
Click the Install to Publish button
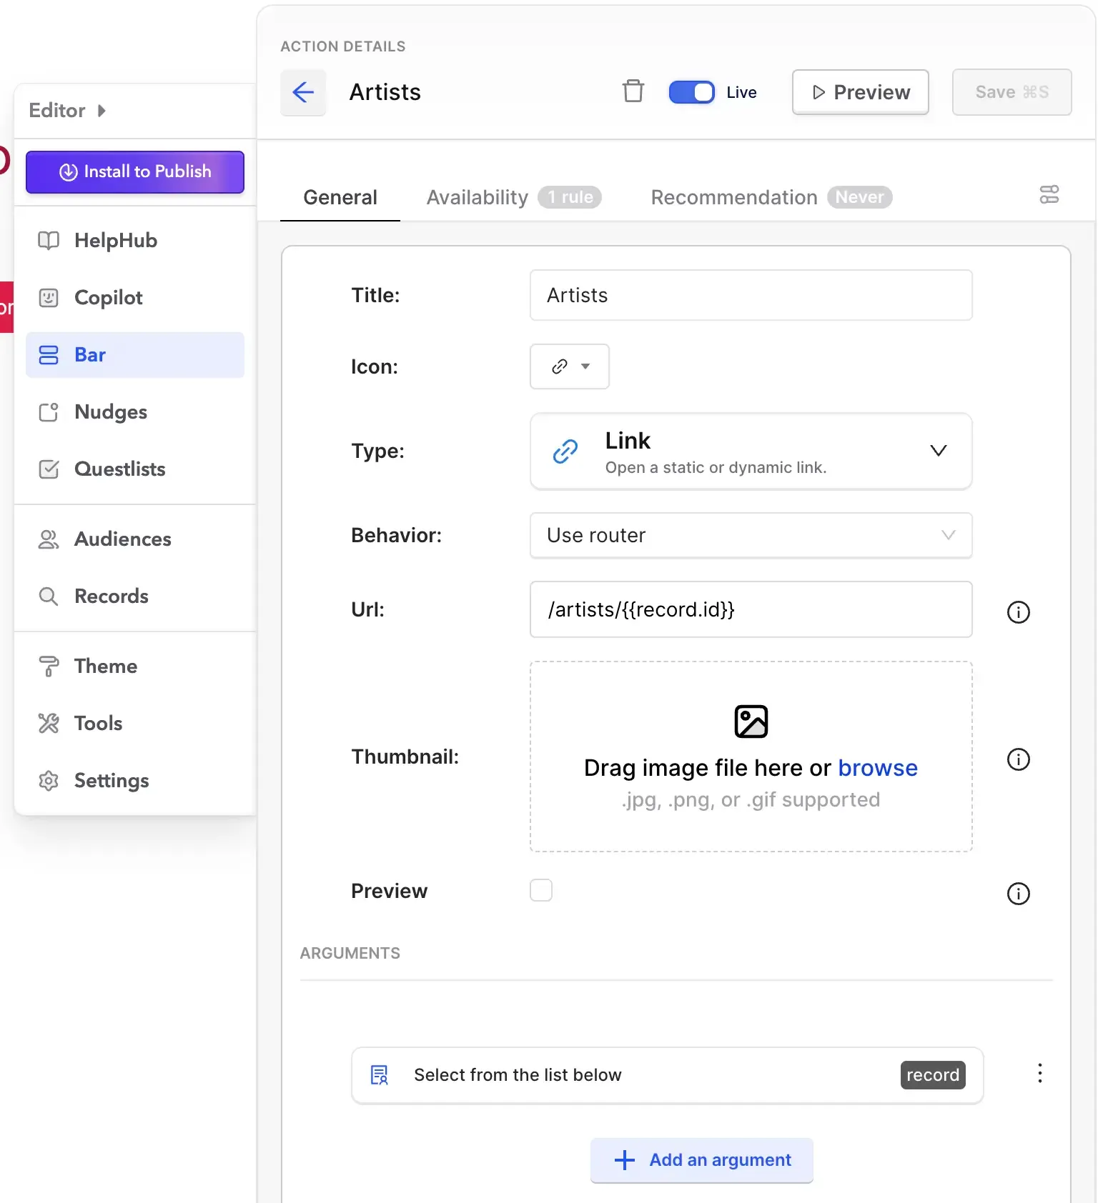[135, 172]
